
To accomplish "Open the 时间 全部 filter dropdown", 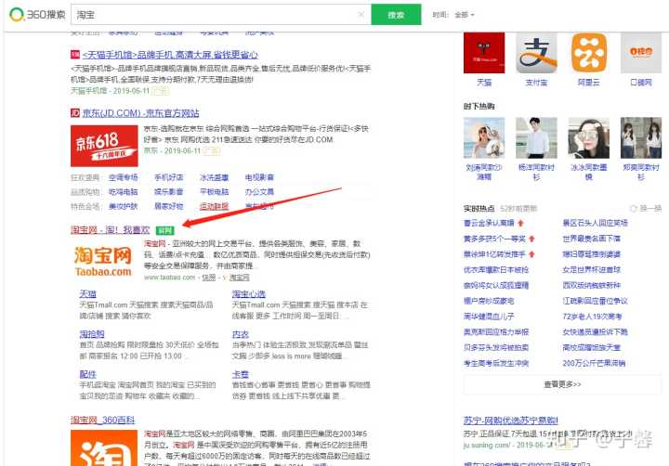I will coord(464,15).
